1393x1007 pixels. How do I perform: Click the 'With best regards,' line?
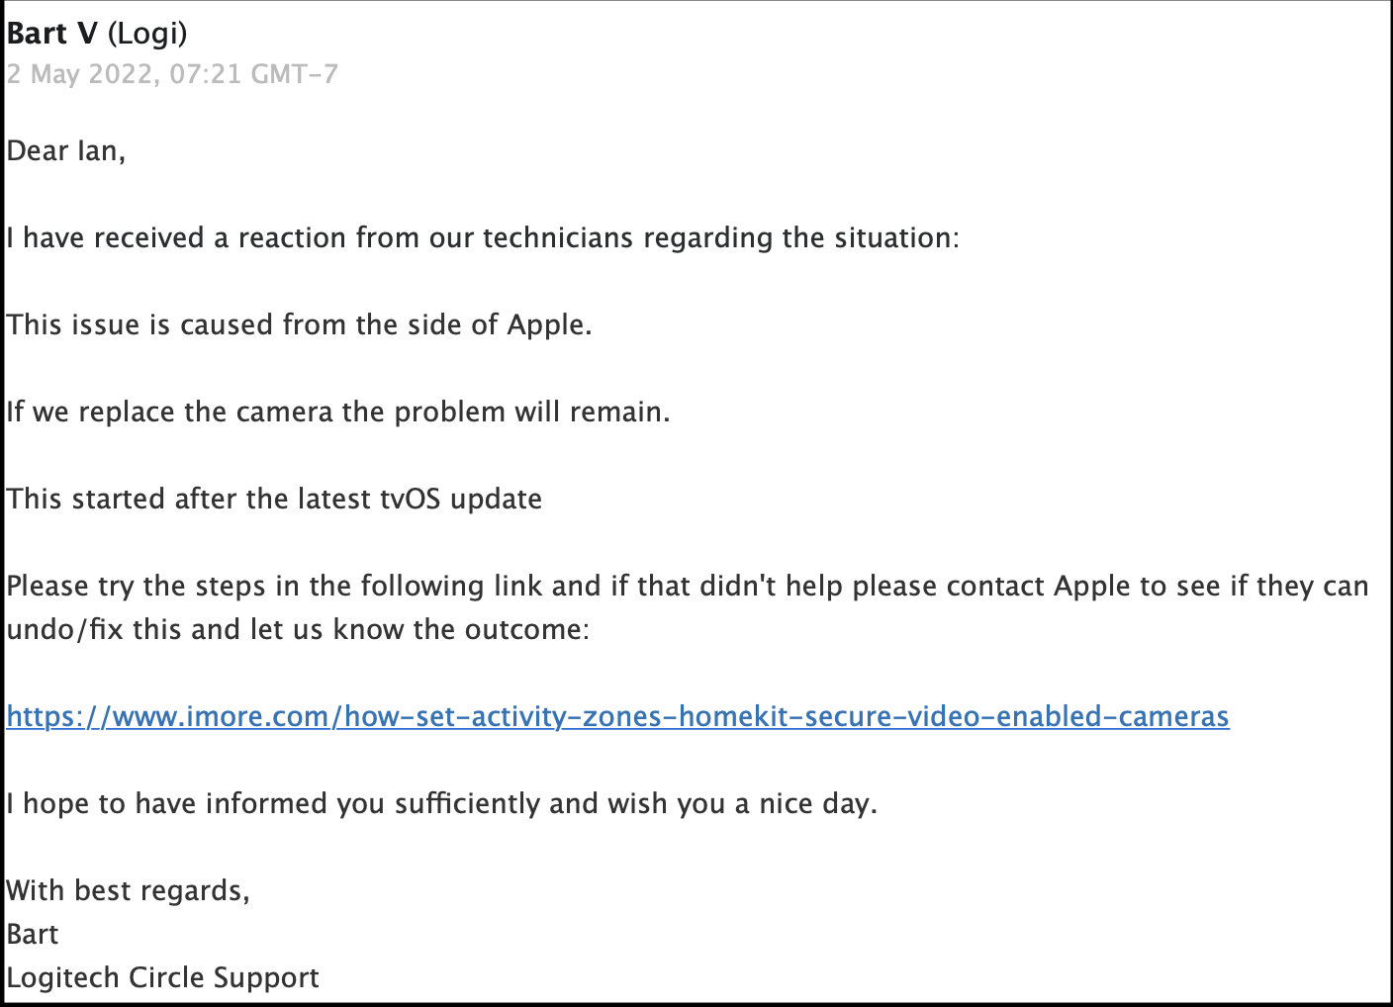pyautogui.click(x=129, y=891)
